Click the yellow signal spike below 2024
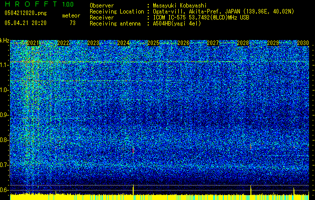This screenshot has height=200, width=315. pyautogui.click(x=133, y=189)
